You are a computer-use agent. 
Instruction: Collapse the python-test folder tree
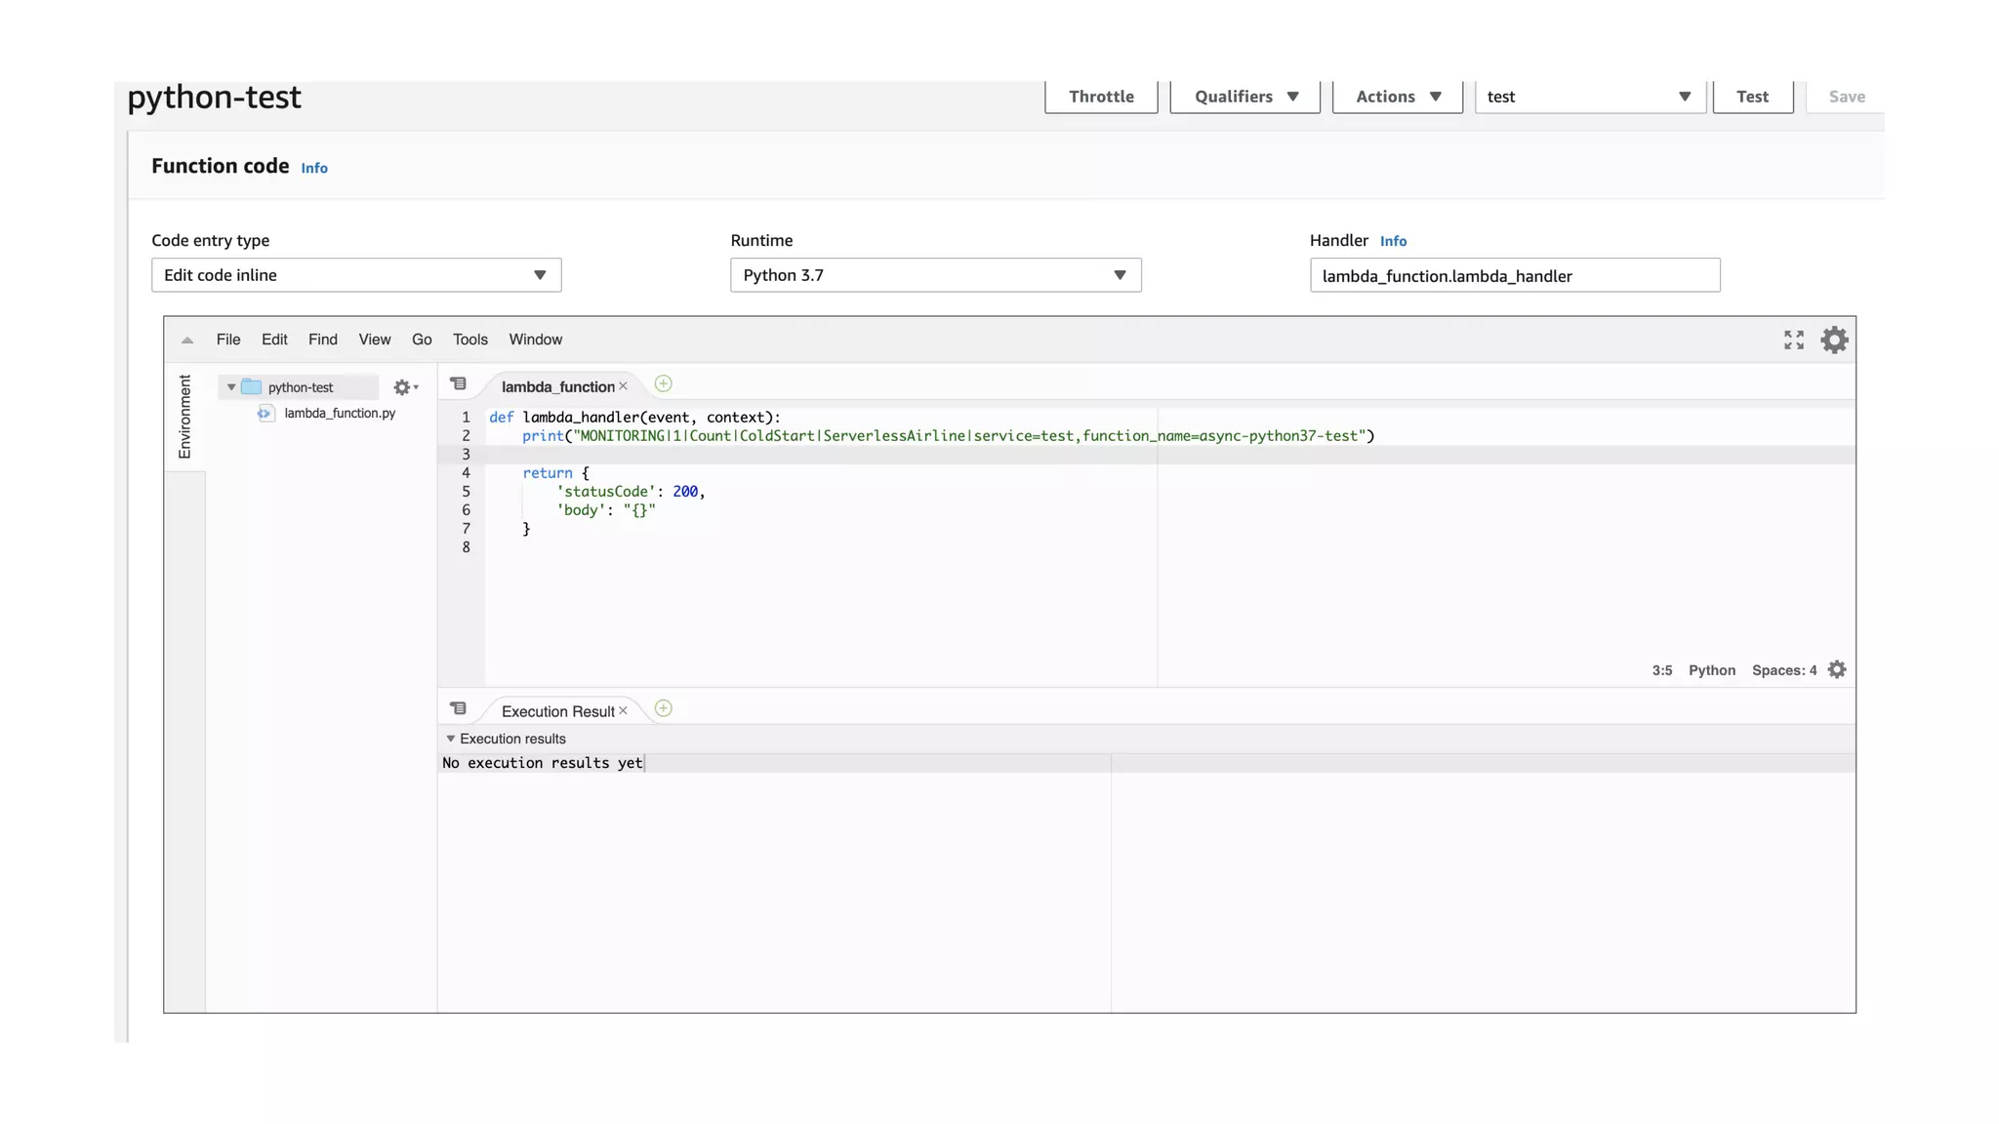tap(231, 387)
